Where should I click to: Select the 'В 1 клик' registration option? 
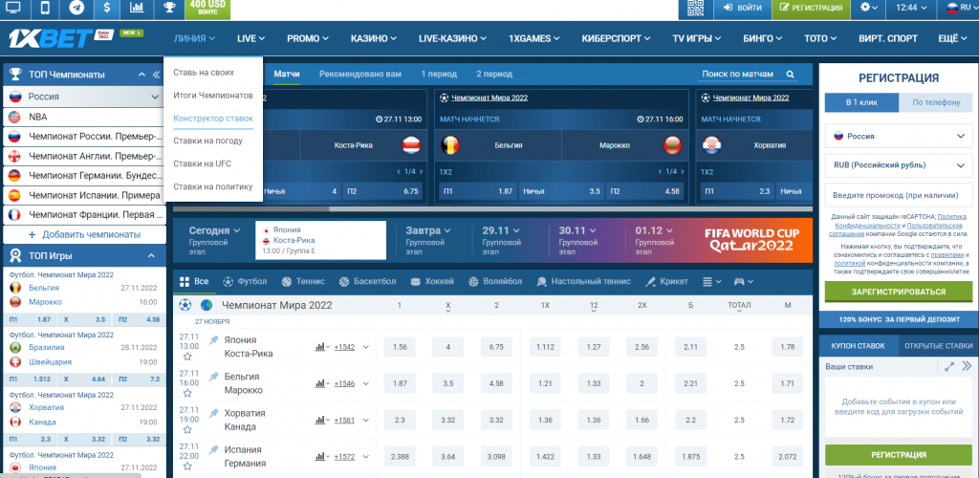(x=859, y=101)
